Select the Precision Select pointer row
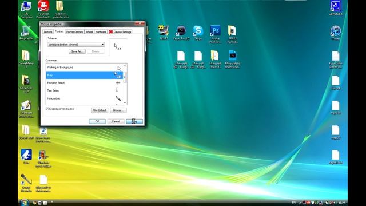366x206 pixels. click(x=84, y=83)
